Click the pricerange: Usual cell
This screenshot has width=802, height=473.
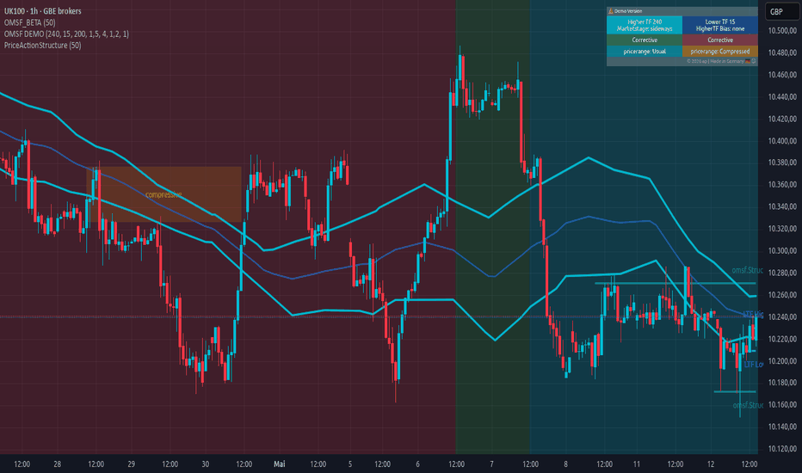(x=645, y=51)
